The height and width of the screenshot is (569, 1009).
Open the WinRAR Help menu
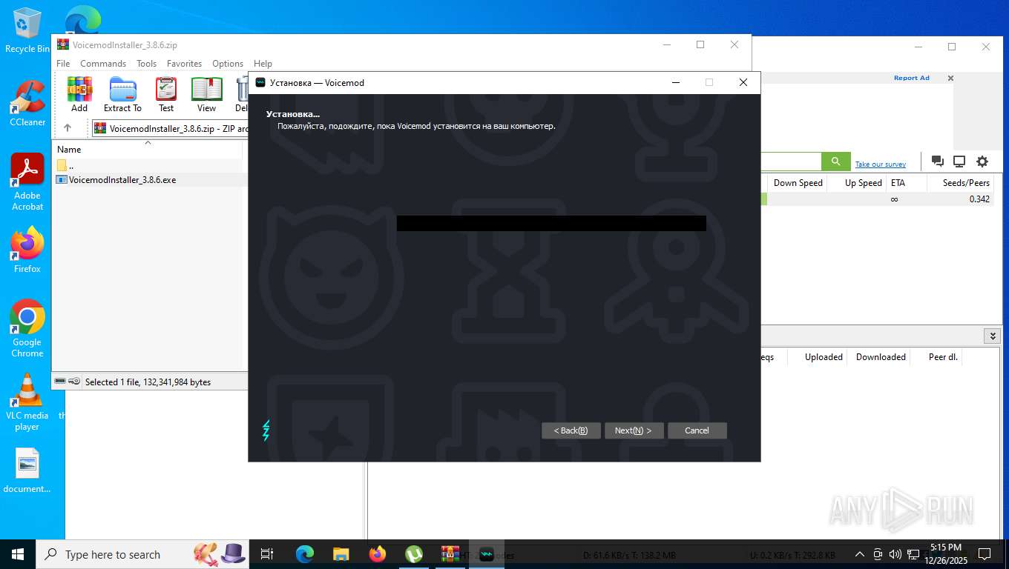click(x=263, y=64)
